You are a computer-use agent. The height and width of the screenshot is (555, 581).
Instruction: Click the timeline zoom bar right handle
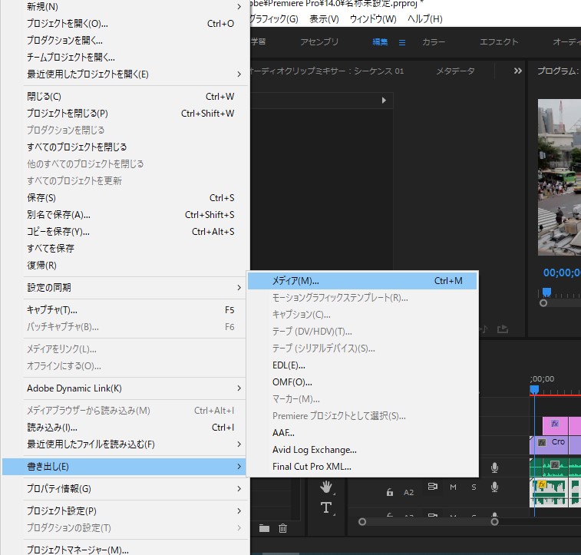(x=495, y=522)
